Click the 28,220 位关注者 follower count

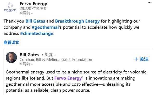coord(33,9)
